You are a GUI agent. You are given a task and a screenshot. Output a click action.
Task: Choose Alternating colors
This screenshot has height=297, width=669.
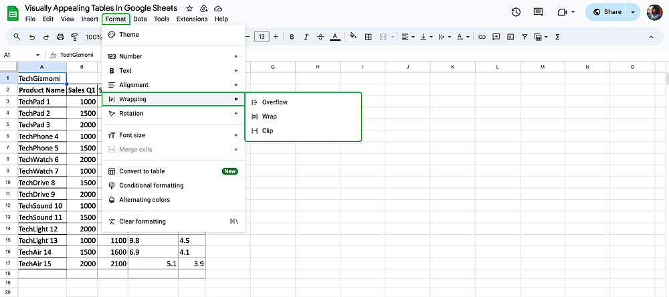tap(174, 200)
